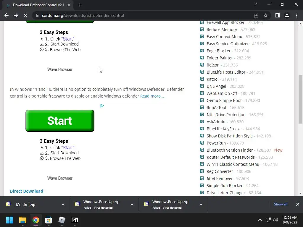Viewport: 303px width, 227px height.
Task: Share this page from the address bar
Action: point(256,15)
